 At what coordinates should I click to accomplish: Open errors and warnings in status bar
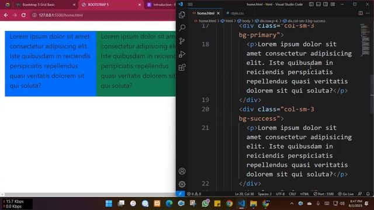click(194, 194)
